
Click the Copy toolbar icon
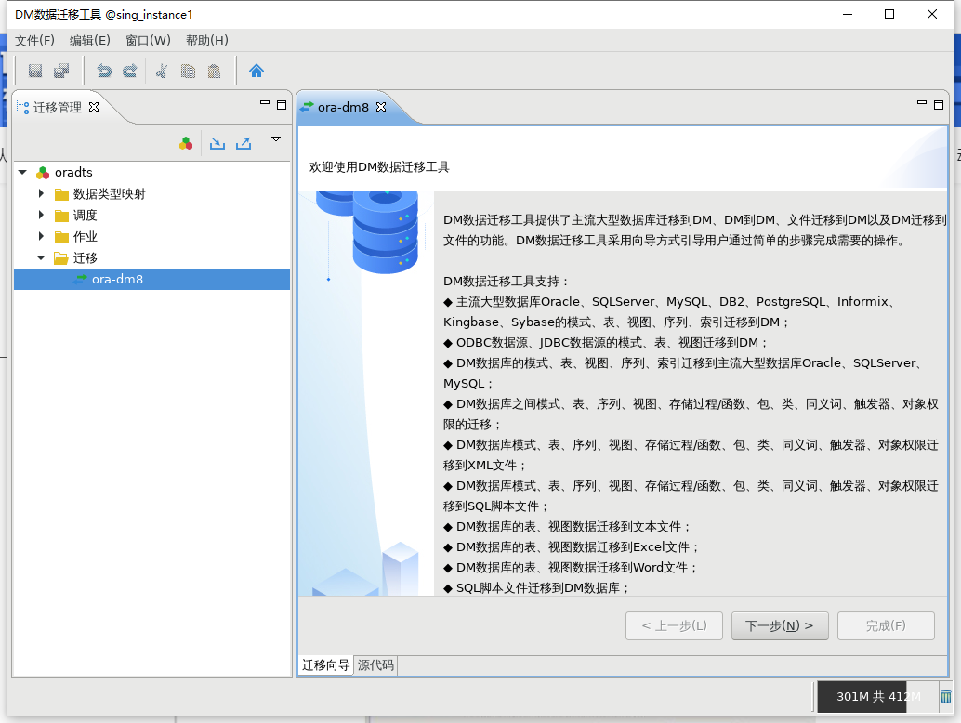click(x=188, y=71)
